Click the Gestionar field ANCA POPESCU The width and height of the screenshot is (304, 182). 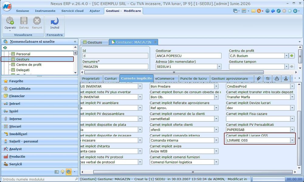(x=188, y=56)
